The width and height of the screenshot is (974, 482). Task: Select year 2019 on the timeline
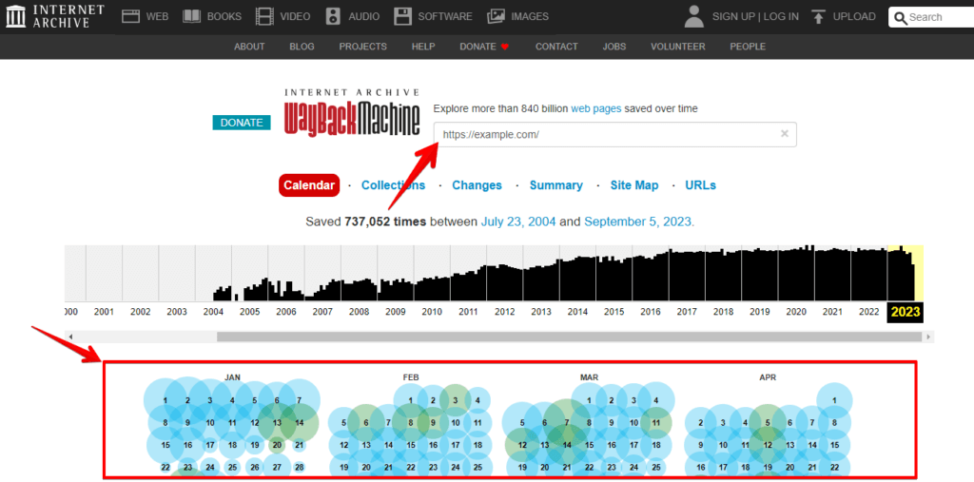pyautogui.click(x=760, y=312)
